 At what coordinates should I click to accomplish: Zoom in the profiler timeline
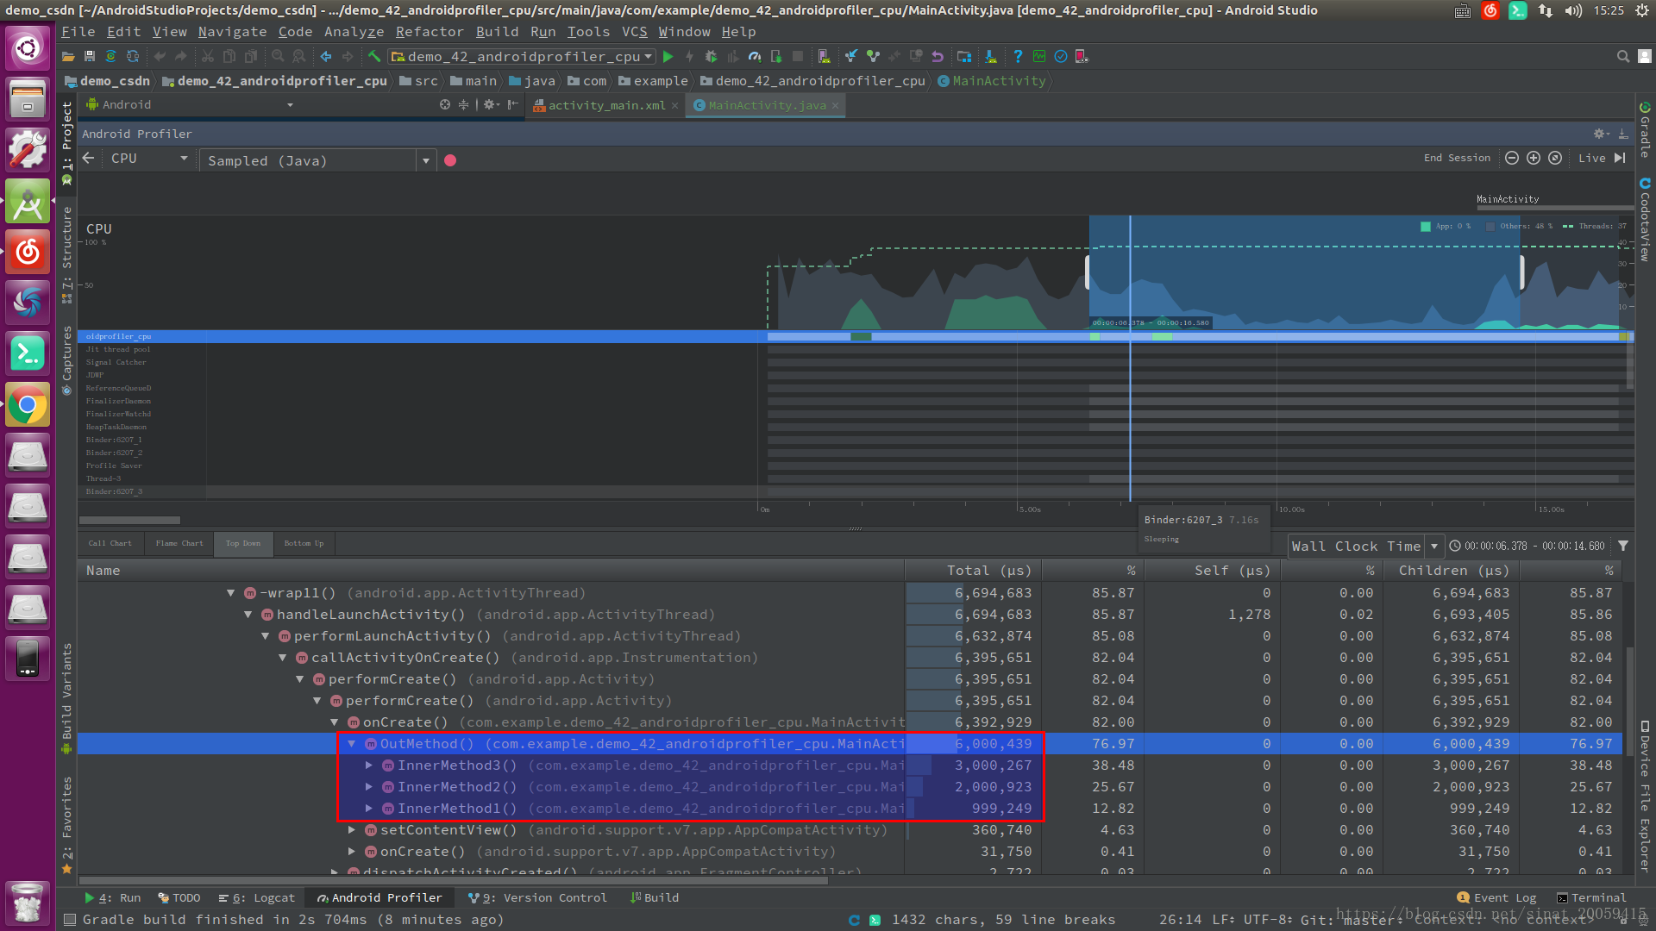click(x=1534, y=159)
